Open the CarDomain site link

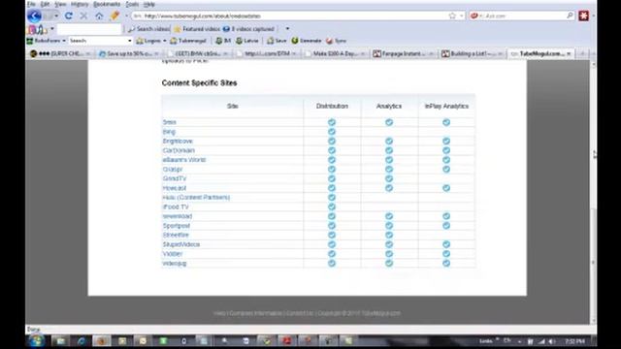179,150
